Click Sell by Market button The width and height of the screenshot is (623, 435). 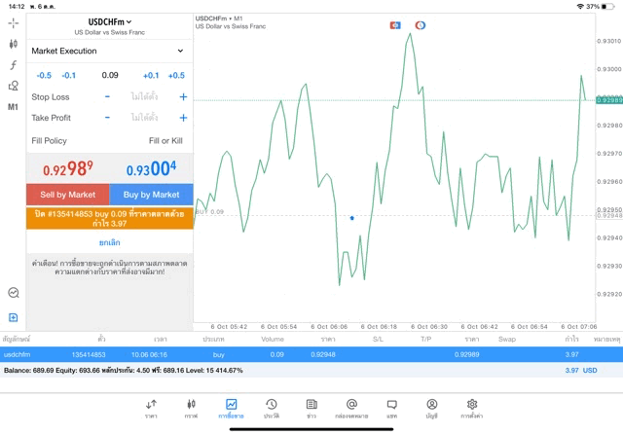[68, 195]
